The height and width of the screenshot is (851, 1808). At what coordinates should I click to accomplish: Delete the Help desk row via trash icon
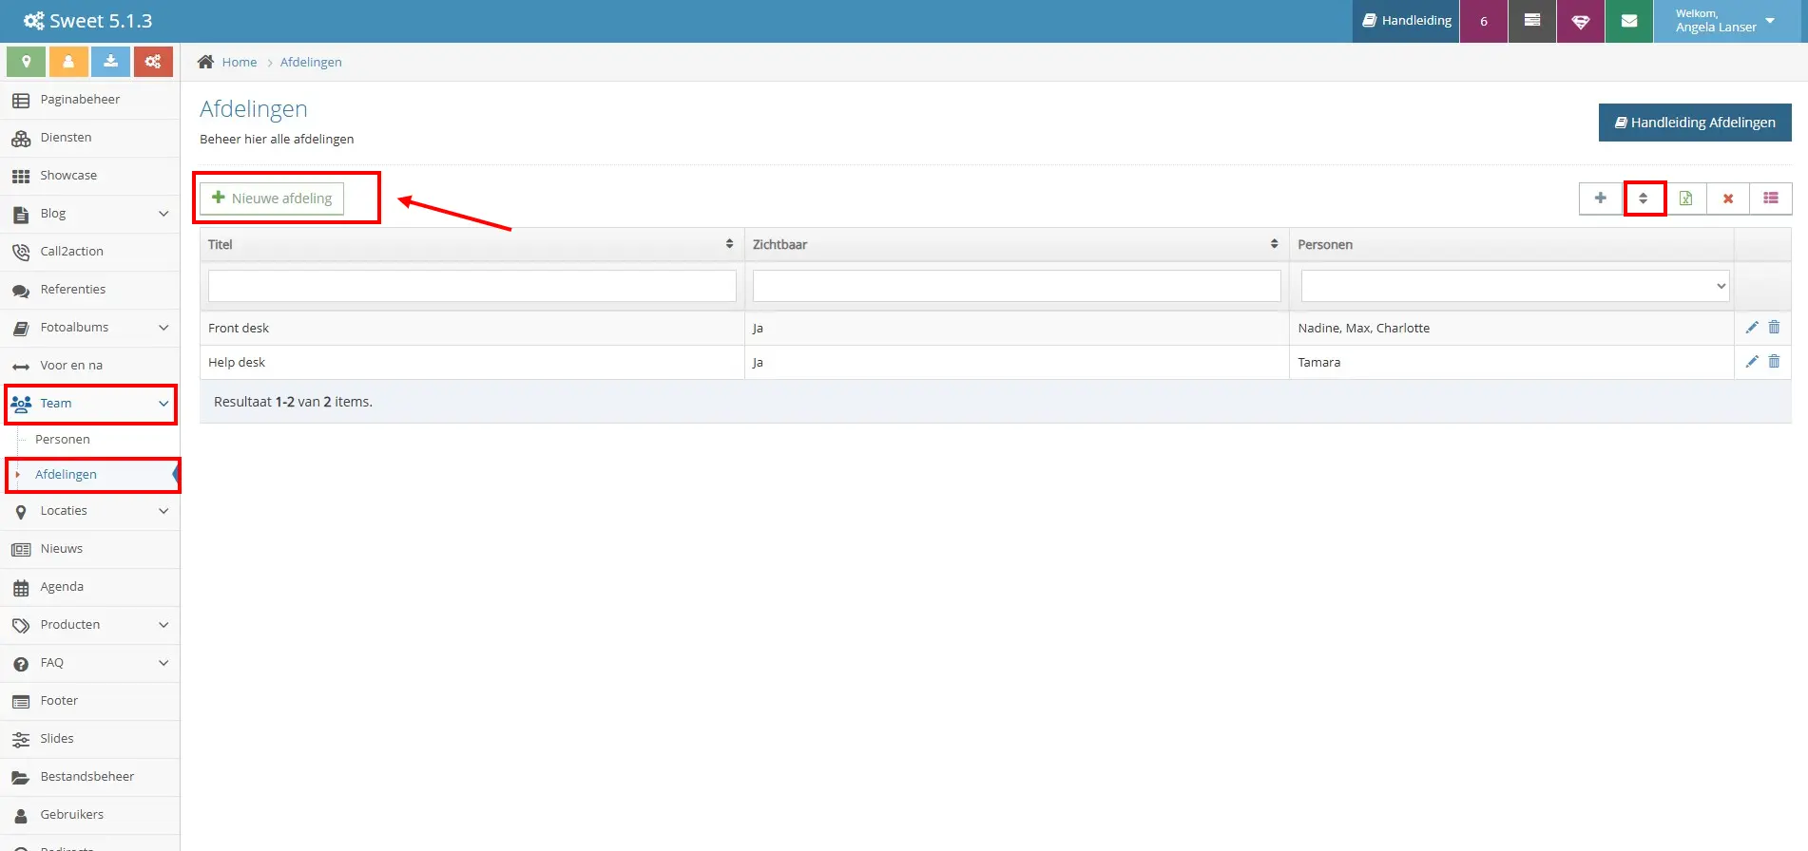1774,362
